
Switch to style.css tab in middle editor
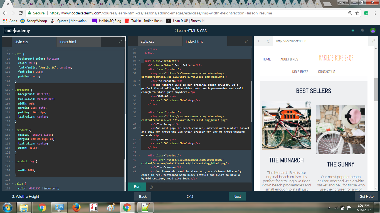pyautogui.click(x=147, y=42)
